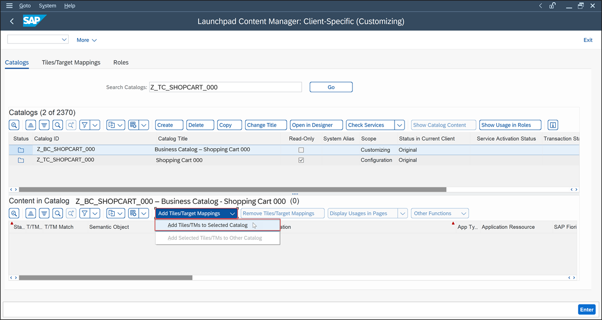Viewport: 602px width, 320px height.
Task: Open Display Usages in Pages dropdown arrow
Action: pyautogui.click(x=403, y=213)
